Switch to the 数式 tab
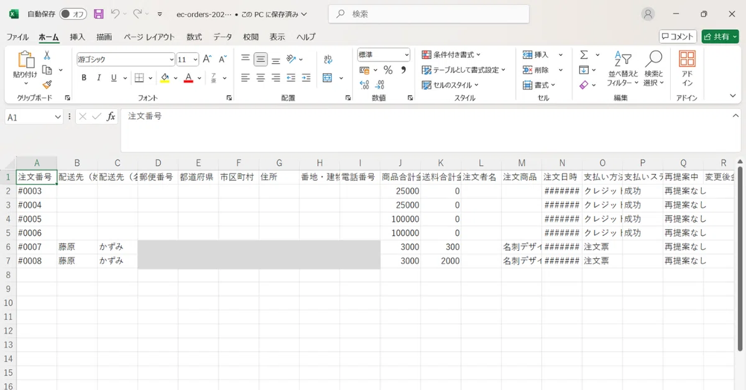 click(194, 37)
